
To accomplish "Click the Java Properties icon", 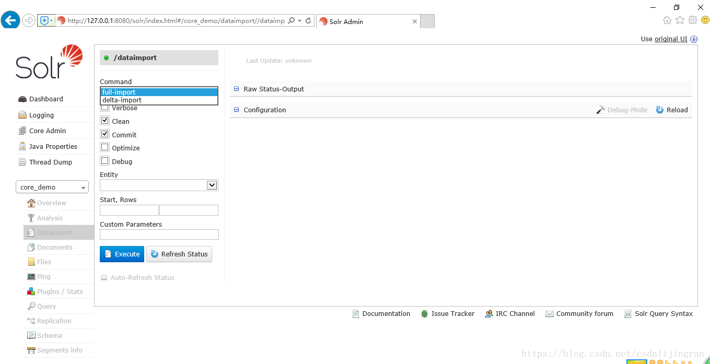I will pos(22,146).
